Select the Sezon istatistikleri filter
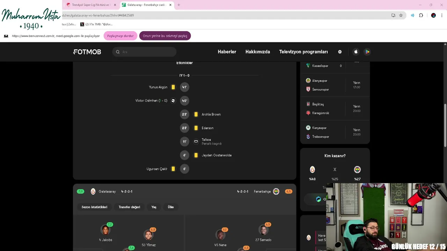This screenshot has width=447, height=251. pos(94,207)
